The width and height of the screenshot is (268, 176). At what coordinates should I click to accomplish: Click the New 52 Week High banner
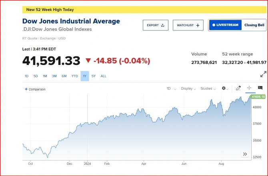tap(50, 10)
